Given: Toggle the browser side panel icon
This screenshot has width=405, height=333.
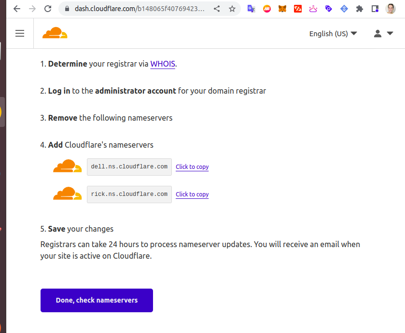Looking at the screenshot, I should click(x=375, y=9).
